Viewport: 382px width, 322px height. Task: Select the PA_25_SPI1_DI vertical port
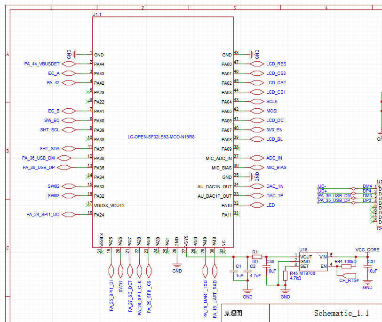point(111,271)
